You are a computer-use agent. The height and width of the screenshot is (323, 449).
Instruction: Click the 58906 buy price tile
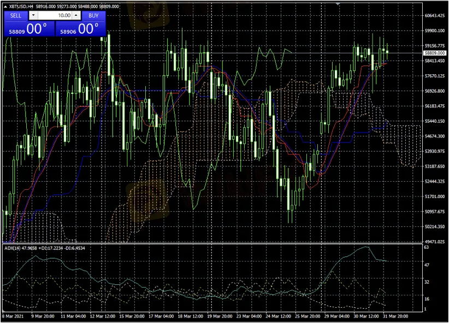(80, 29)
